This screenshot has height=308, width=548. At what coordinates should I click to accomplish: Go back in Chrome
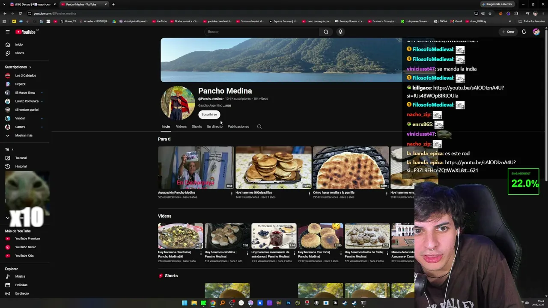pyautogui.click(x=5, y=13)
